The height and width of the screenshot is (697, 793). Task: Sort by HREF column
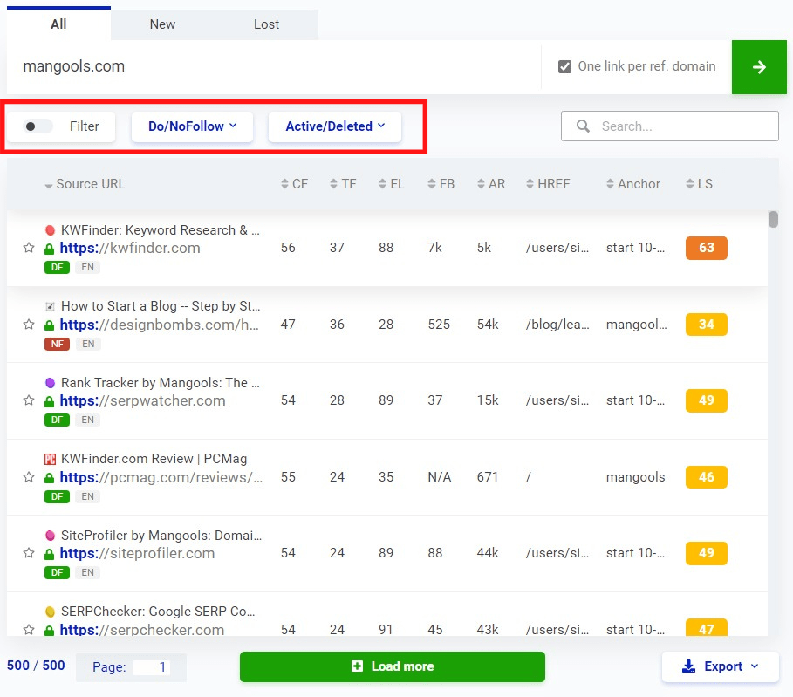(548, 184)
